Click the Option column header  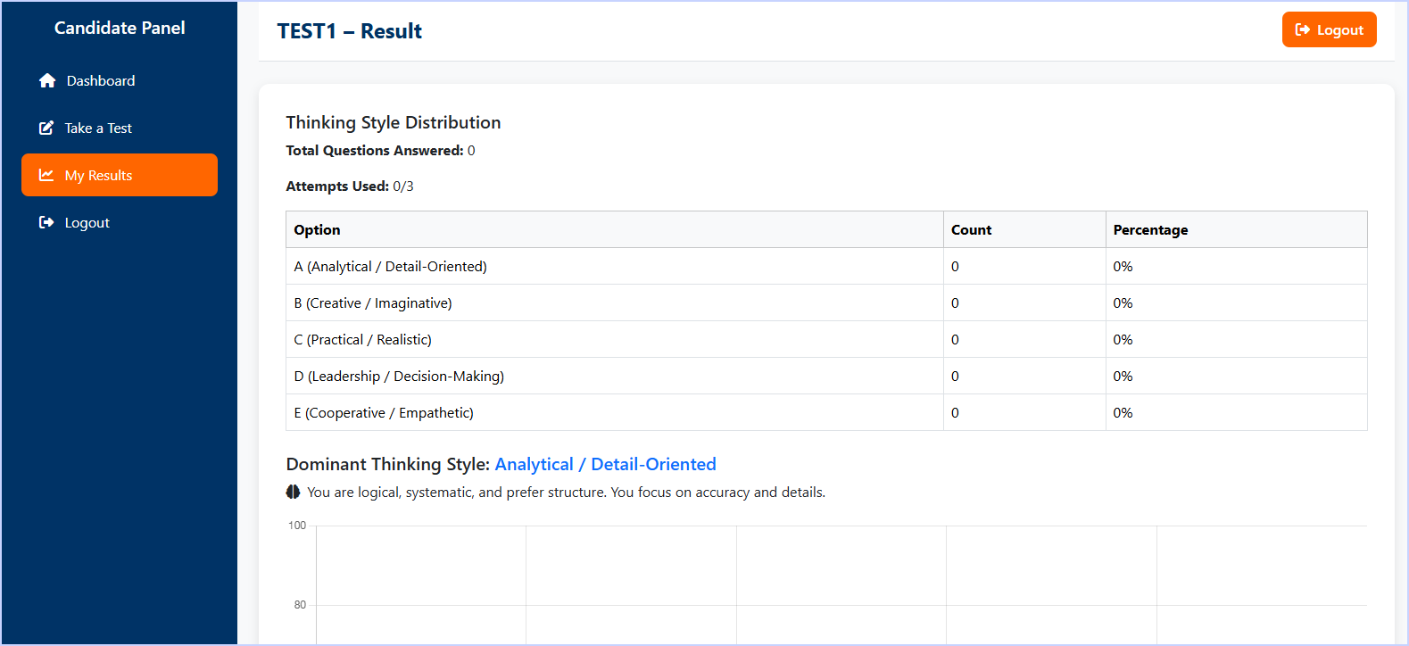[317, 230]
